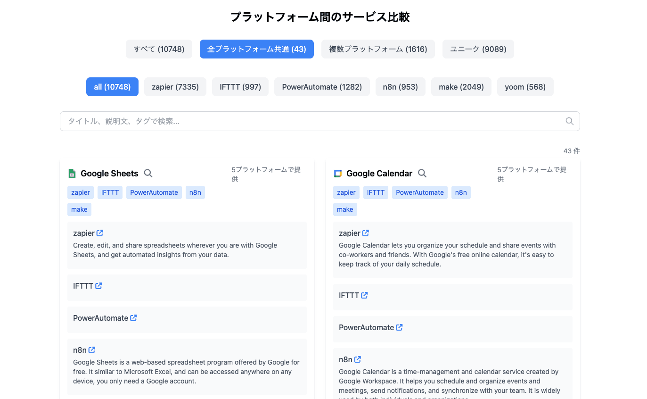Open IFTTT external link in Google Calendar card
647x399 pixels.
364,295
